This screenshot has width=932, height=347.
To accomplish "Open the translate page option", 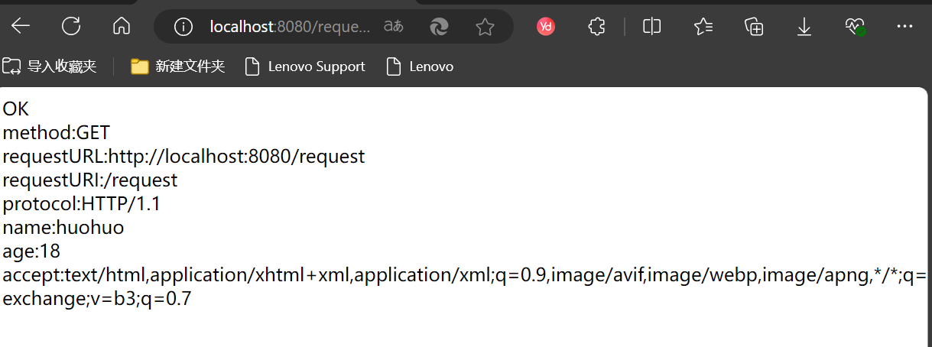I will click(393, 27).
